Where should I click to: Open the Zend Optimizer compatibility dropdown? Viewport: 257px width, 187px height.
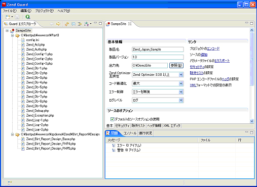click(181, 75)
